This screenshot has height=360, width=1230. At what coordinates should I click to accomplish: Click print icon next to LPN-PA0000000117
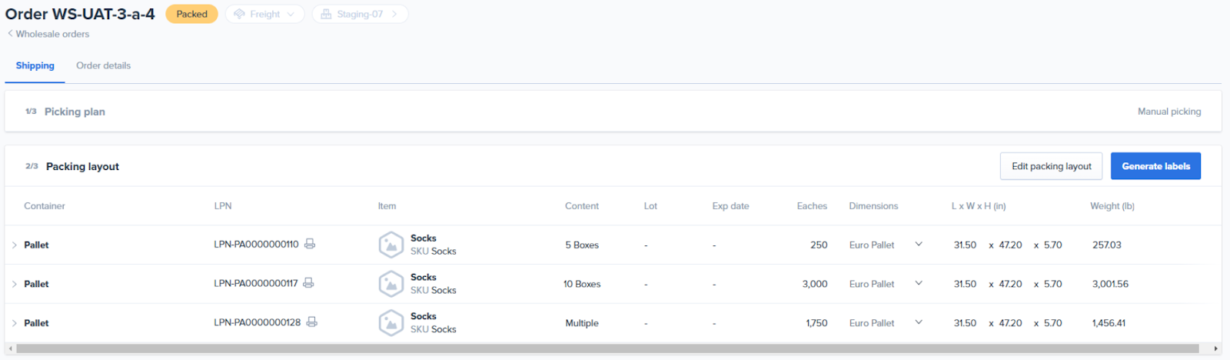coord(308,283)
